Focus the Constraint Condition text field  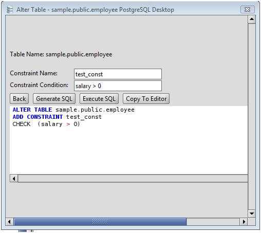118,86
